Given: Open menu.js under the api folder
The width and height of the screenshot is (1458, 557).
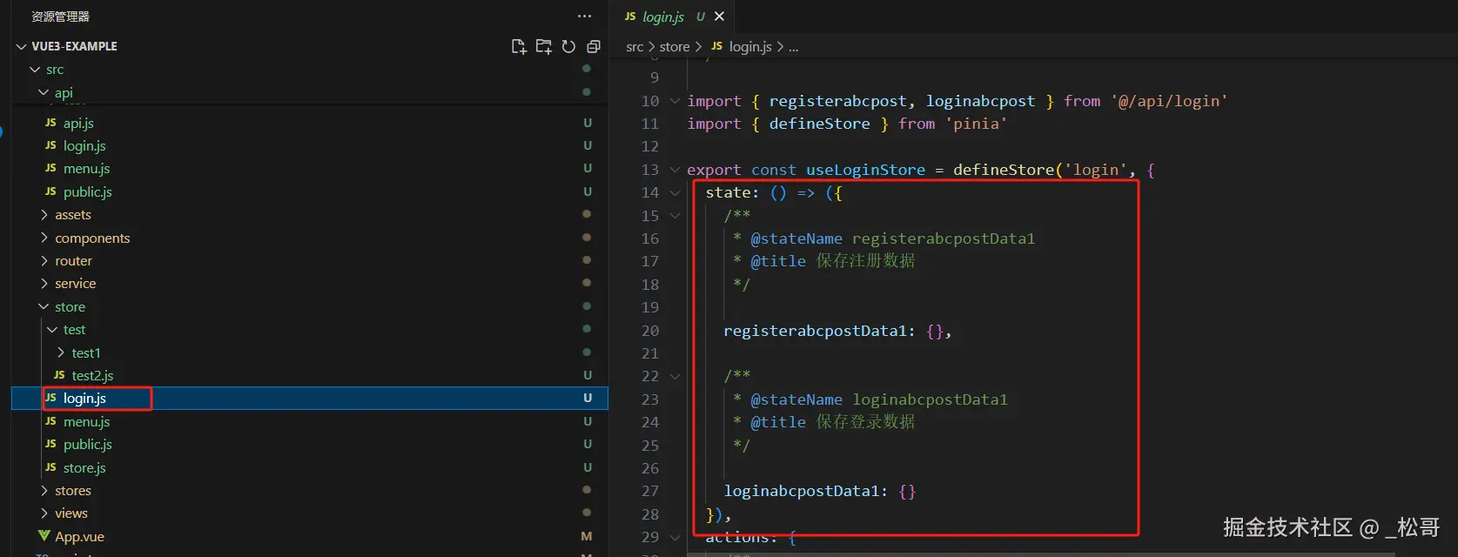Looking at the screenshot, I should 86,168.
